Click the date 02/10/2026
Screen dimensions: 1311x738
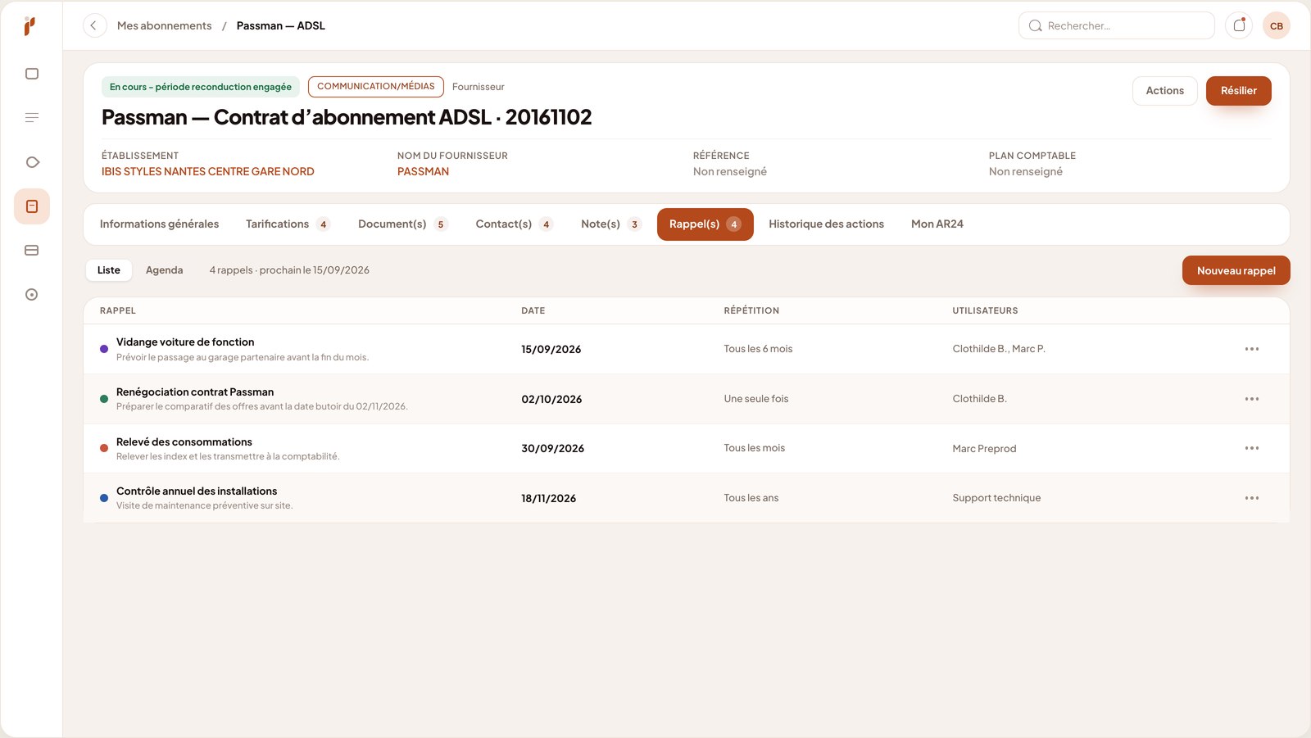(551, 400)
